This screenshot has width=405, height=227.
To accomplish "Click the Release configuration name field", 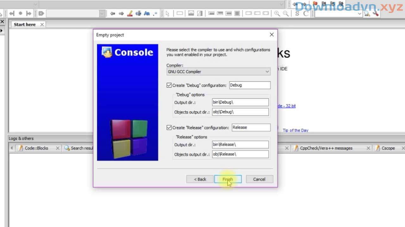I will pos(251,127).
